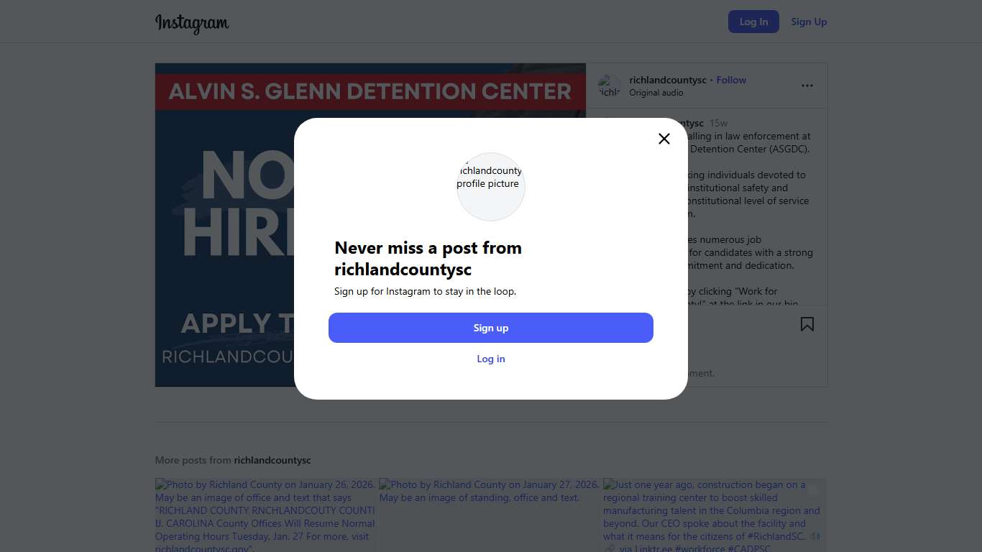Open the Original audio link

click(656, 93)
